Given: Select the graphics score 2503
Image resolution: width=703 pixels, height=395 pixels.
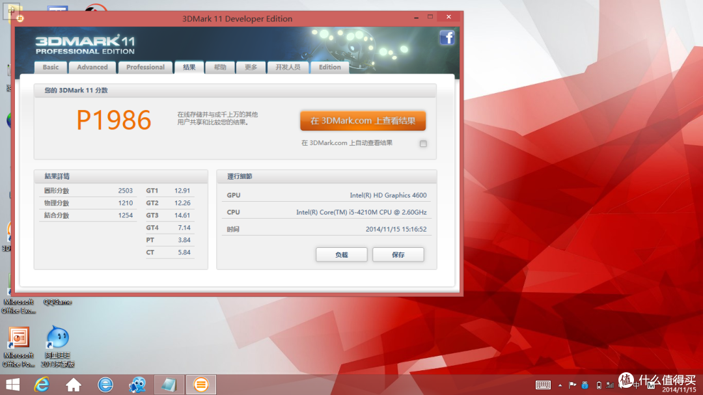Looking at the screenshot, I should 126,191.
